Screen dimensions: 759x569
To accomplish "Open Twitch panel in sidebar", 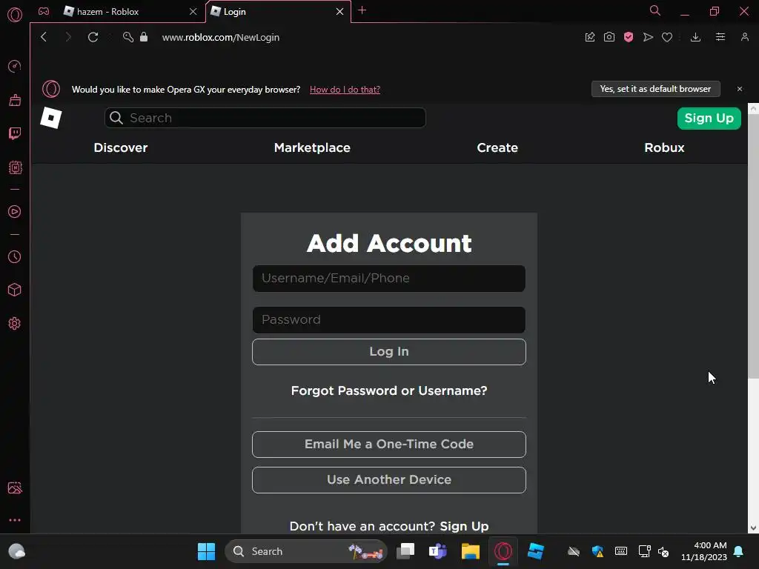I will click(x=15, y=133).
